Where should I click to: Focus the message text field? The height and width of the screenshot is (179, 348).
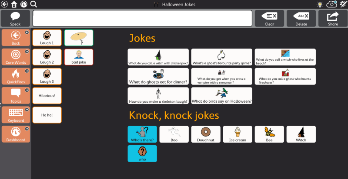(143, 18)
